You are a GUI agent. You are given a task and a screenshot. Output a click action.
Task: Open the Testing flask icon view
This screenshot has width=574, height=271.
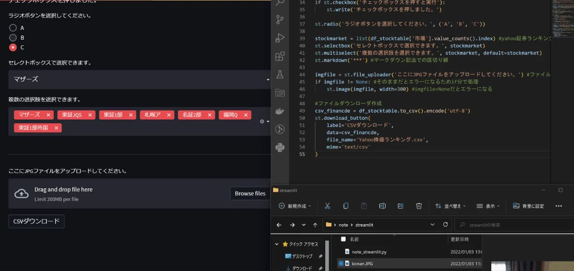click(280, 75)
